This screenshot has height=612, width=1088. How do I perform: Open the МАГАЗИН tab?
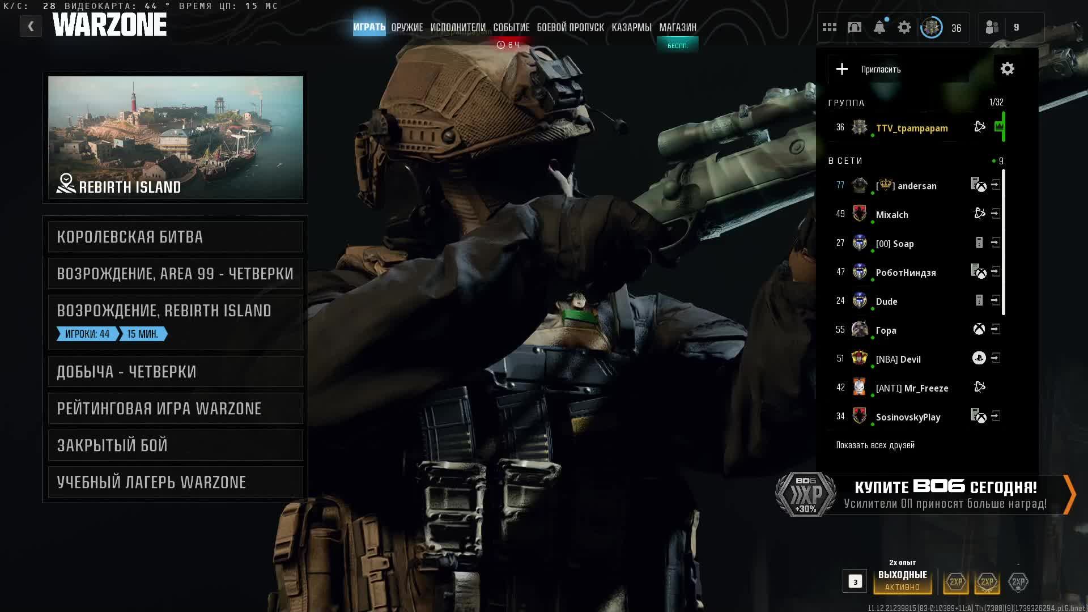click(x=678, y=27)
